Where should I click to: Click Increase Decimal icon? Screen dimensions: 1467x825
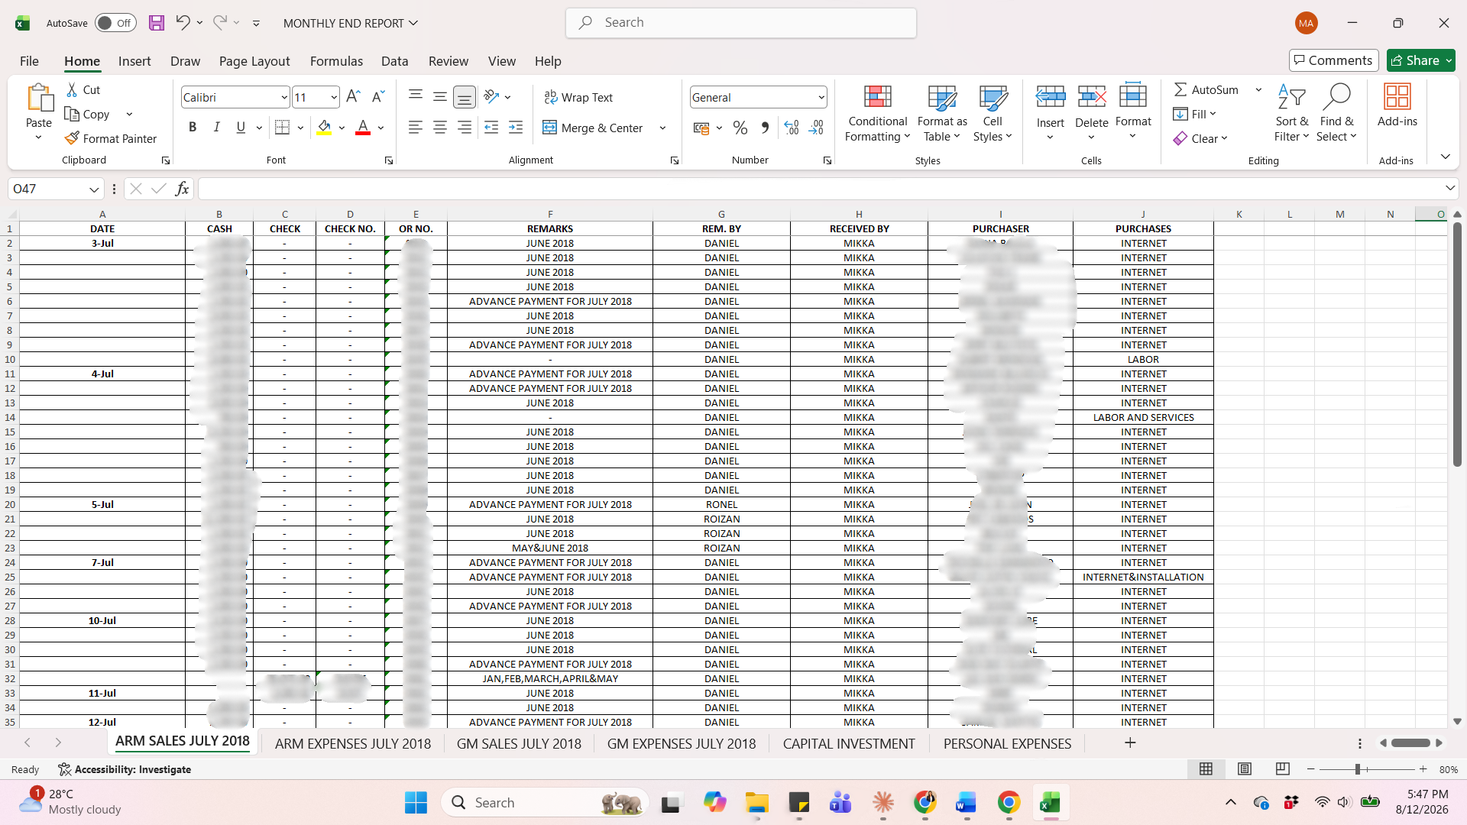(x=792, y=128)
